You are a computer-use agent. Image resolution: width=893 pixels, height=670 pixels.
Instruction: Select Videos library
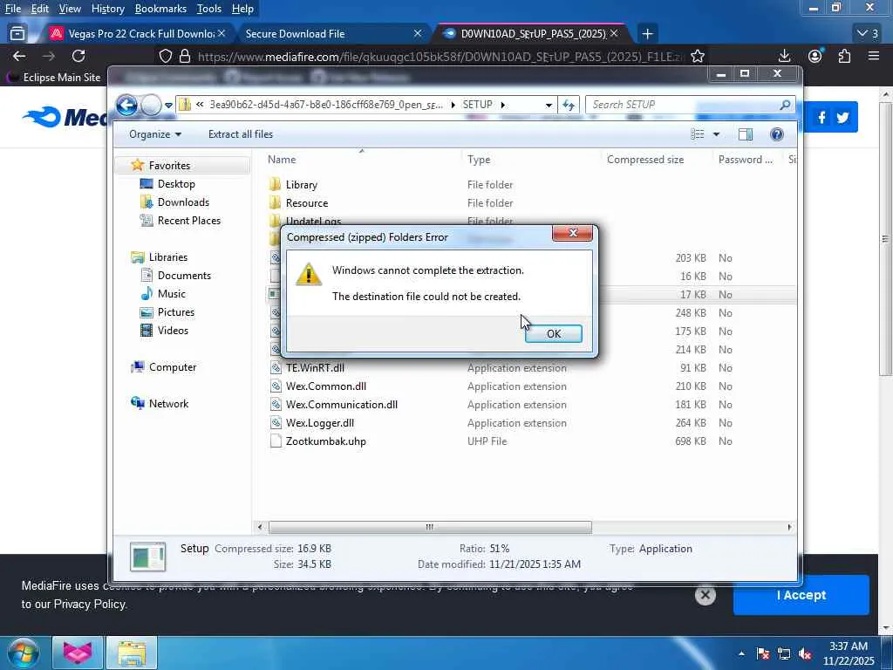[x=173, y=331]
